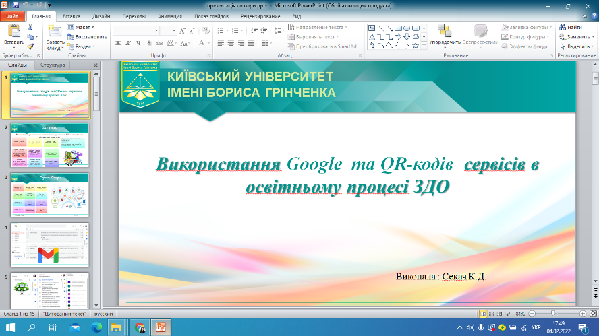Open the File (Файл) button
This screenshot has width=599, height=336.
tap(12, 15)
